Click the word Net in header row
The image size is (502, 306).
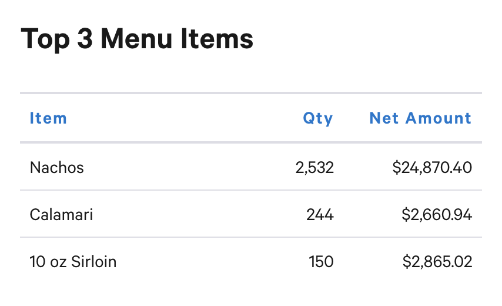(x=384, y=118)
